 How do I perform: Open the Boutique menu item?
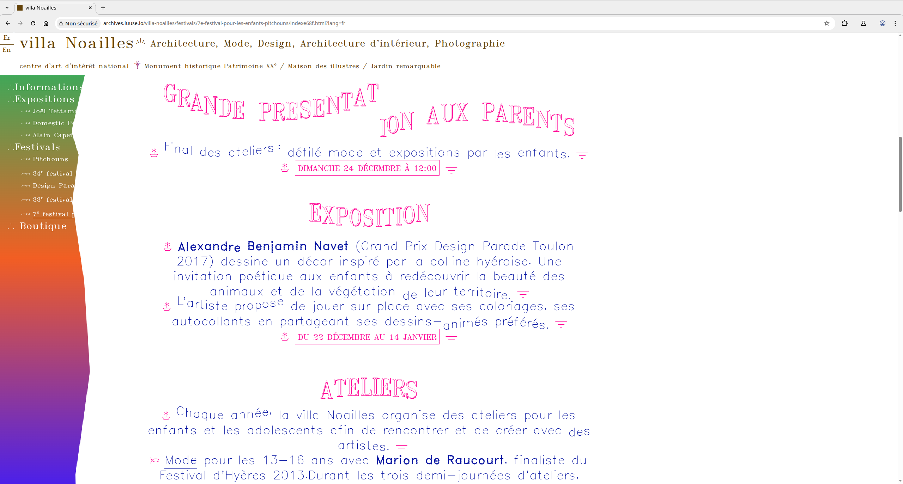click(43, 226)
